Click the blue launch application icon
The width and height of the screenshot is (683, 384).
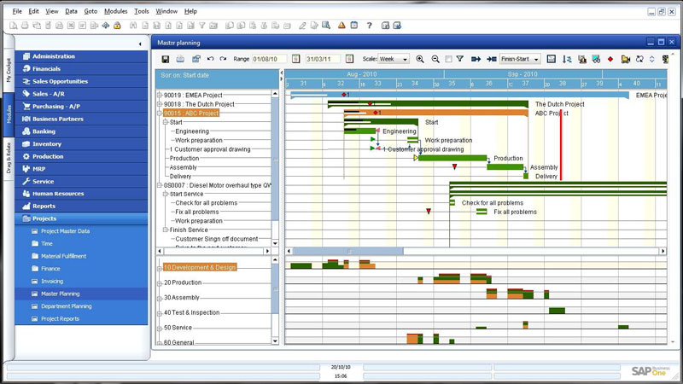(x=105, y=26)
